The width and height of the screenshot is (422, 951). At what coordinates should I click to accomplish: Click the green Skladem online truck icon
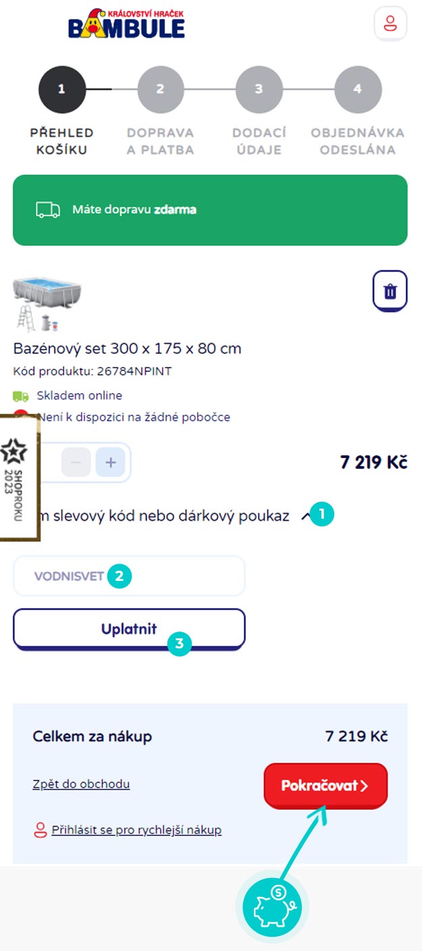[x=21, y=396]
